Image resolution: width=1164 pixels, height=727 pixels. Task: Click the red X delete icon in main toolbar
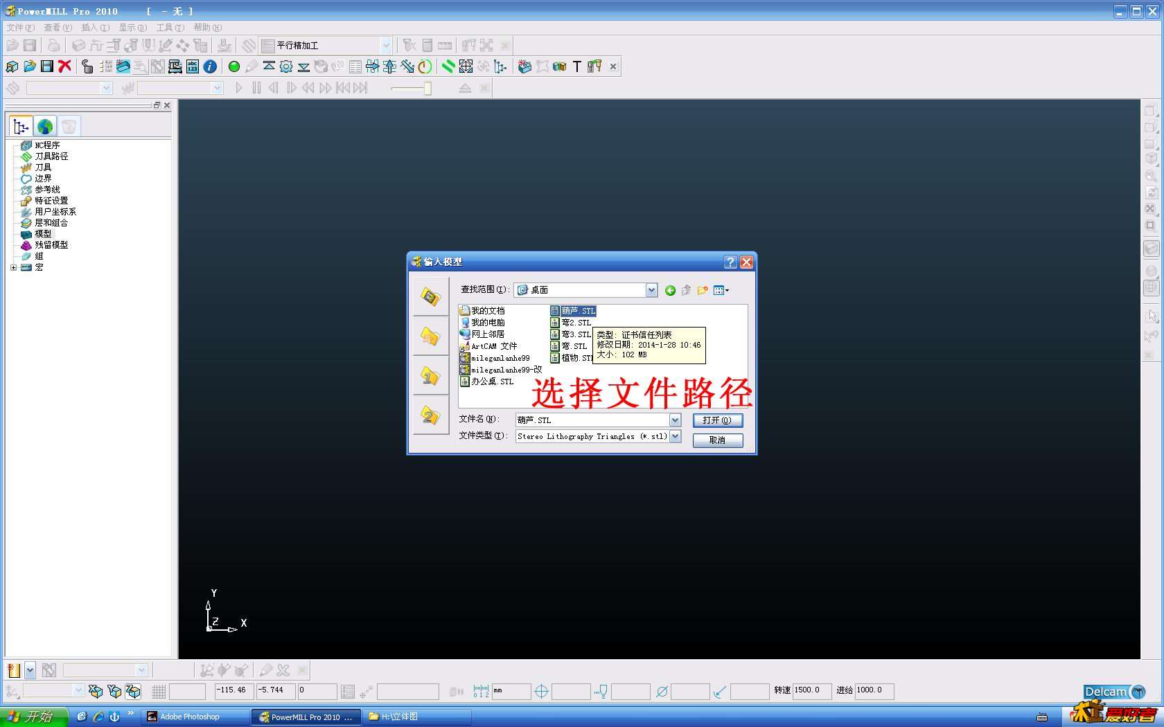tap(65, 66)
